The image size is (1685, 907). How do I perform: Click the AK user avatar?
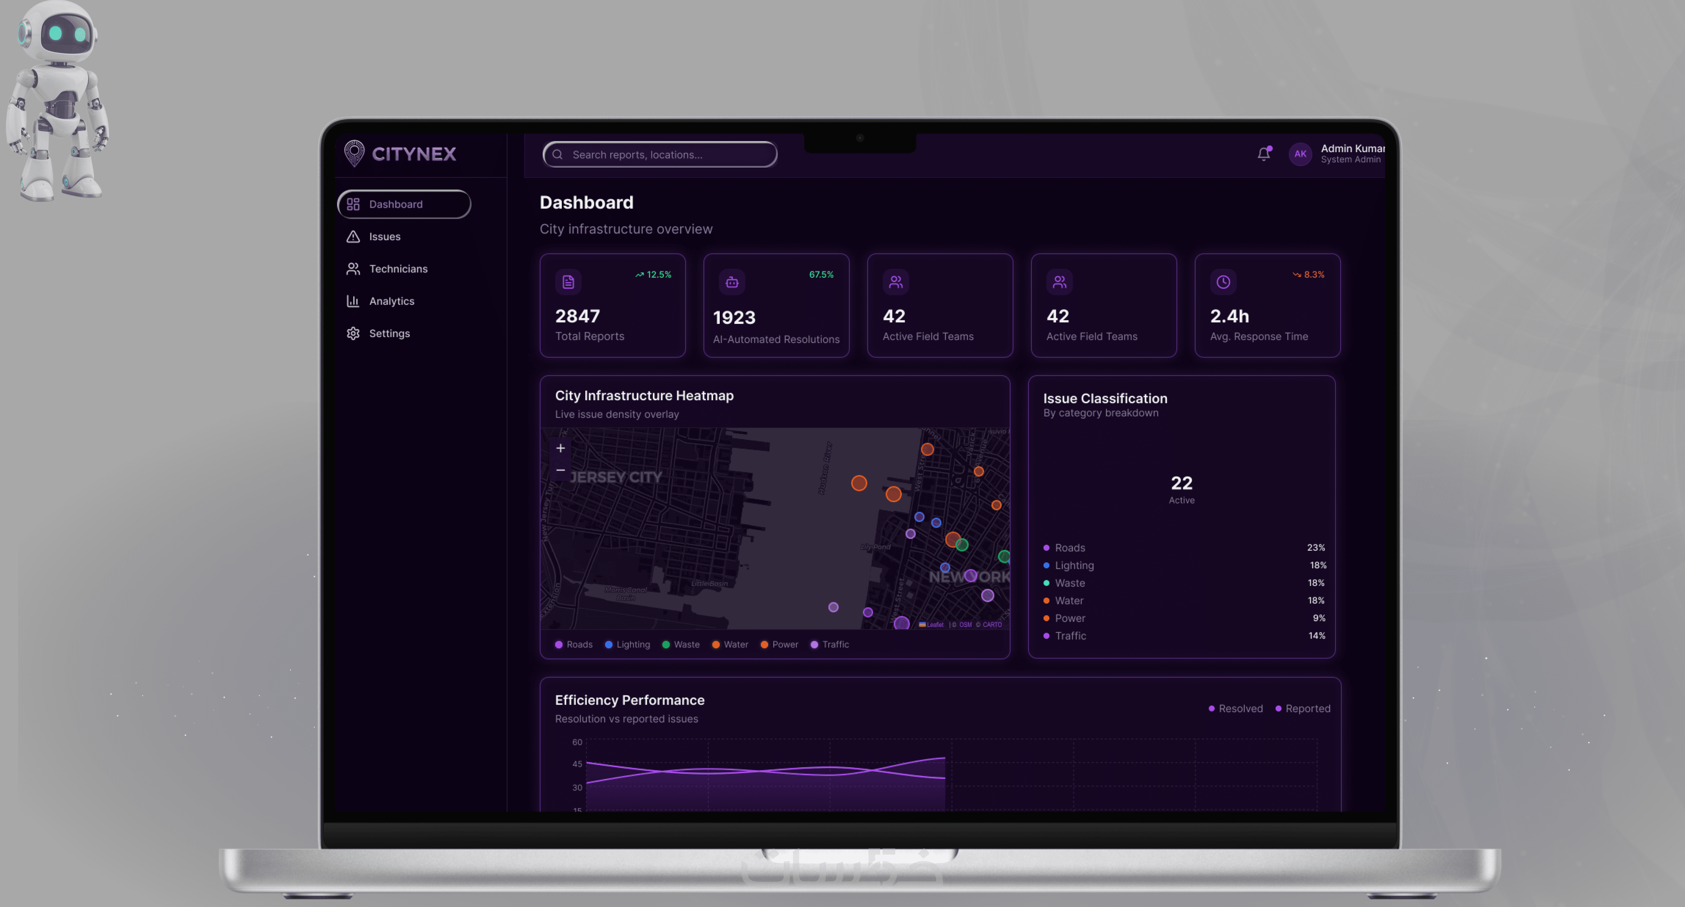click(x=1300, y=154)
